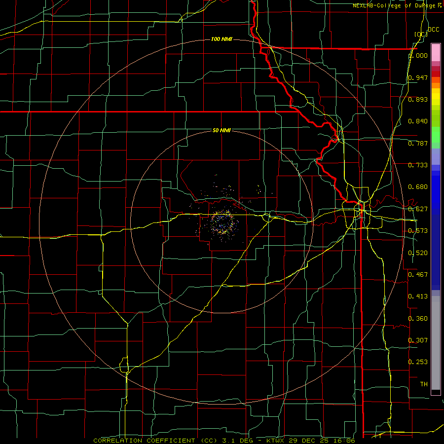This screenshot has height=444, width=444.
Task: Select the 0.573 legend value
Action: [x=418, y=231]
